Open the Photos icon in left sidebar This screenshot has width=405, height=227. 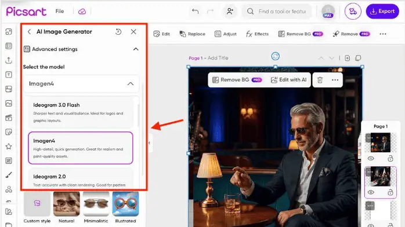[x=9, y=103]
